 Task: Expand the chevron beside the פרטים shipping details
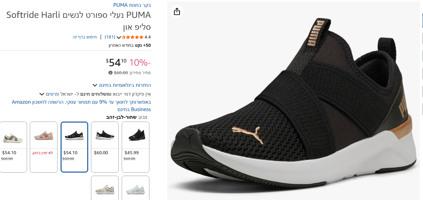click(42, 94)
